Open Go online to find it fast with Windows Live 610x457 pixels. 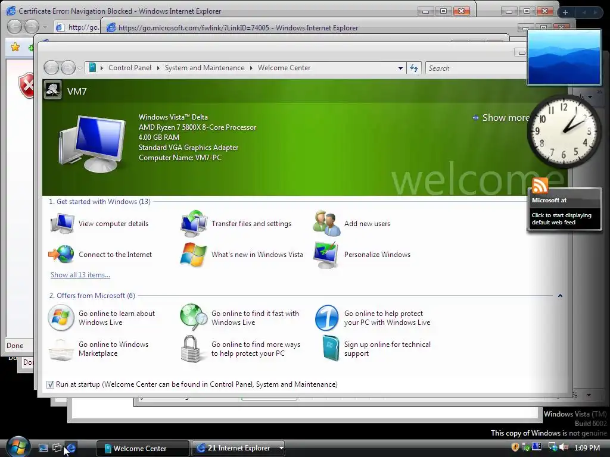(239, 318)
